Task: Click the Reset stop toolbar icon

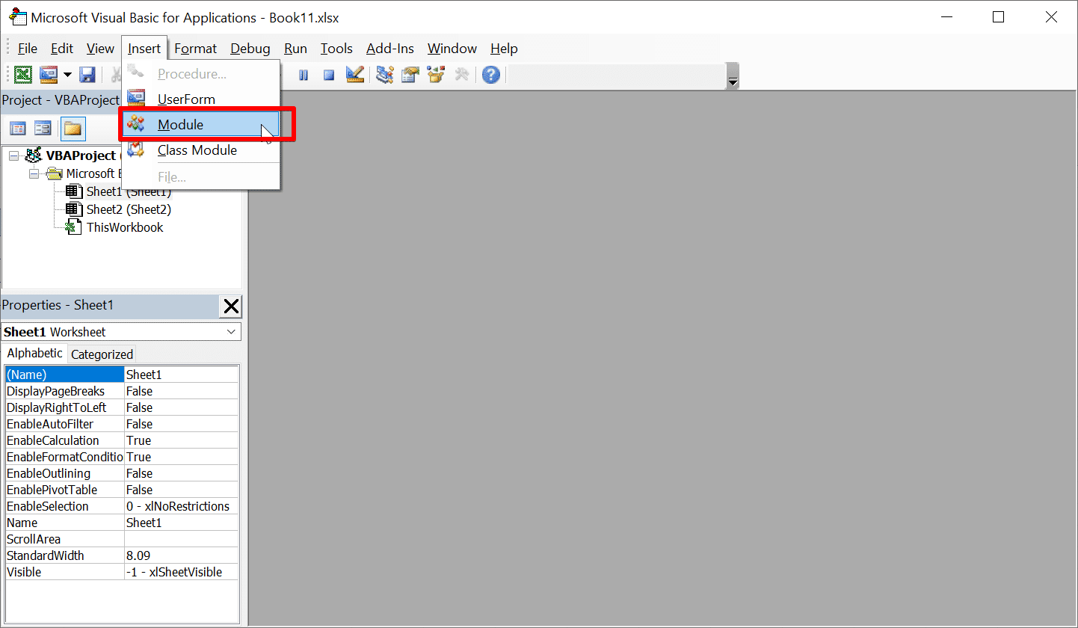Action: pyautogui.click(x=329, y=75)
